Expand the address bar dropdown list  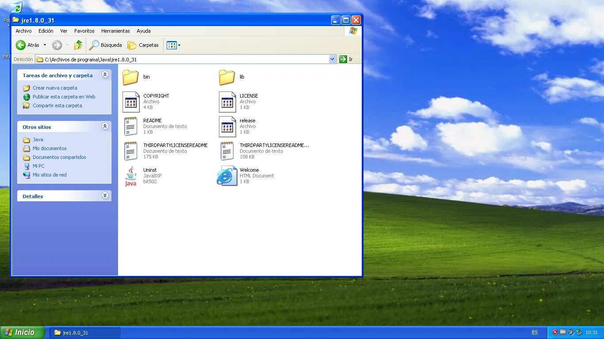333,59
